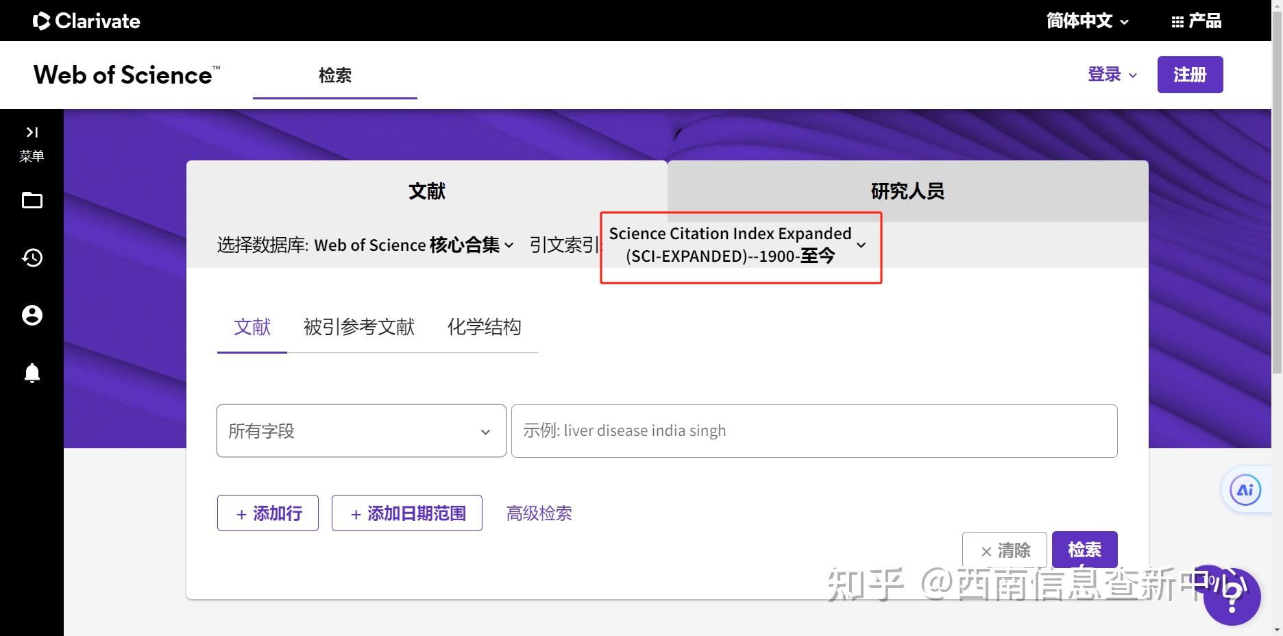This screenshot has height=636, width=1283.
Task: Switch to the 研究人员 tab
Action: 906,191
